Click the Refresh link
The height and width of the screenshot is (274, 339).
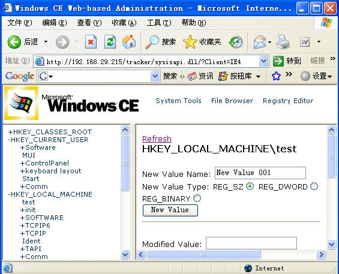157,138
